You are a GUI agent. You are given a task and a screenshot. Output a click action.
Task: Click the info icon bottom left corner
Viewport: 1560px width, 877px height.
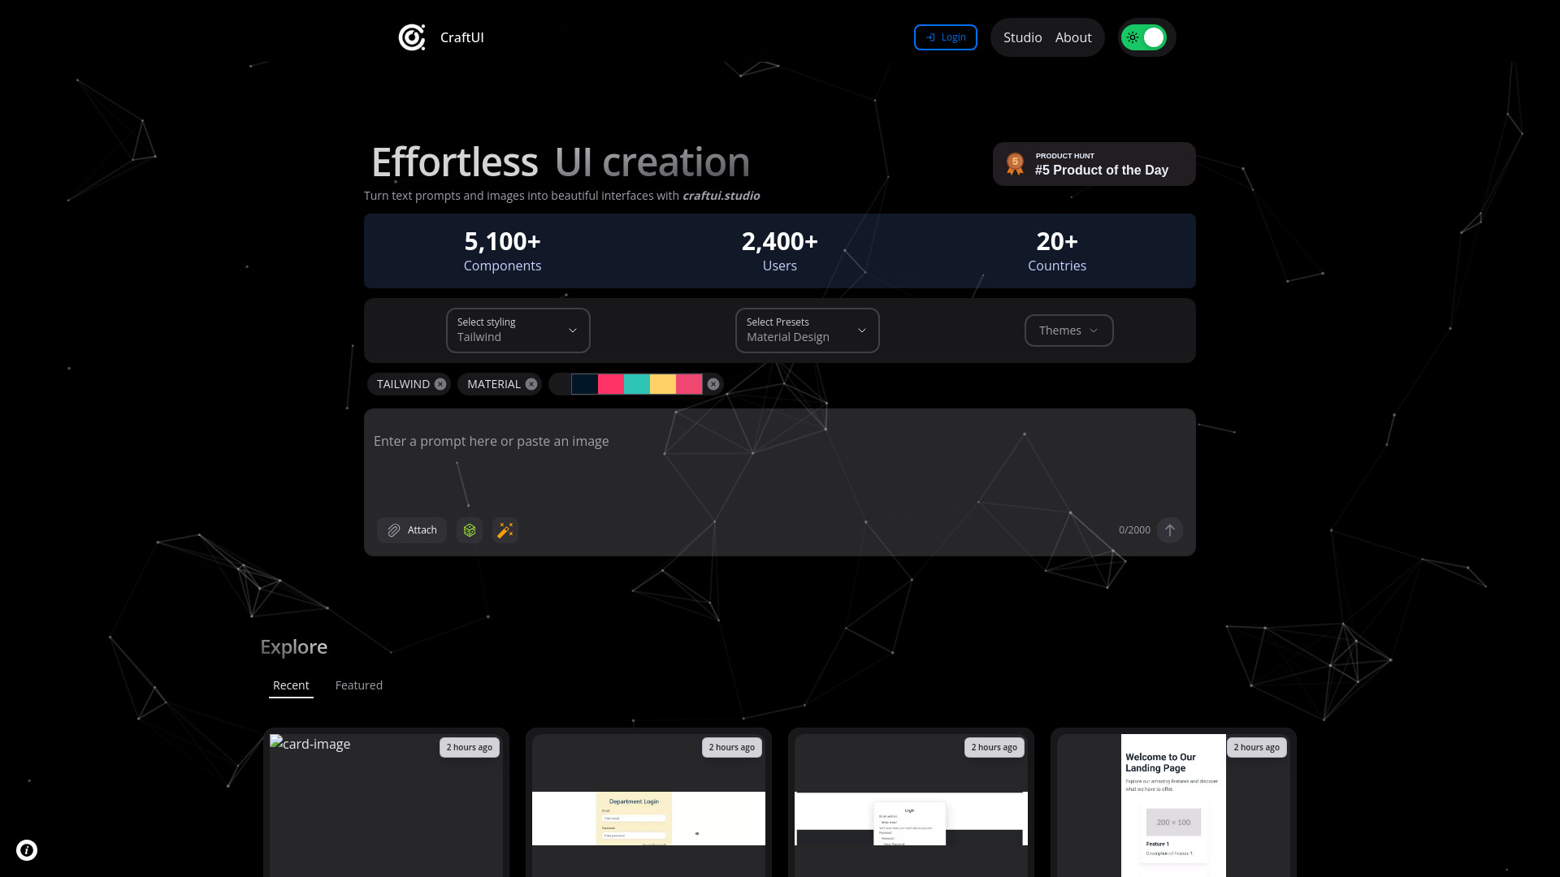point(27,849)
